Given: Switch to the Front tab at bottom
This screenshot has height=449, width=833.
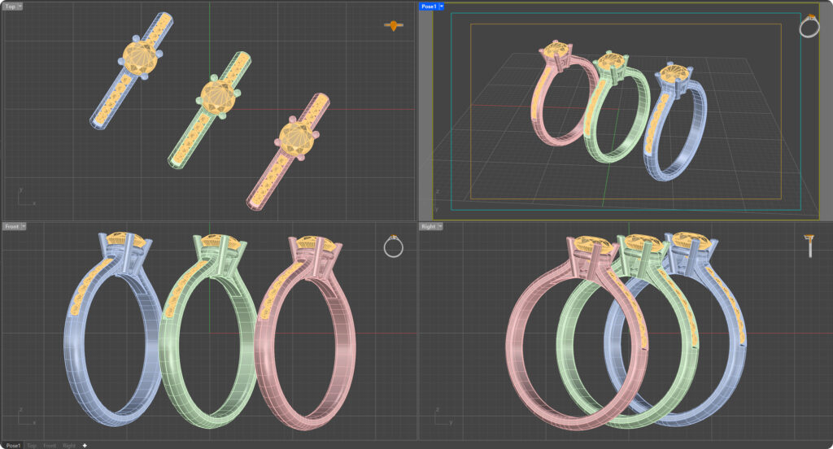Looking at the screenshot, I should 50,445.
